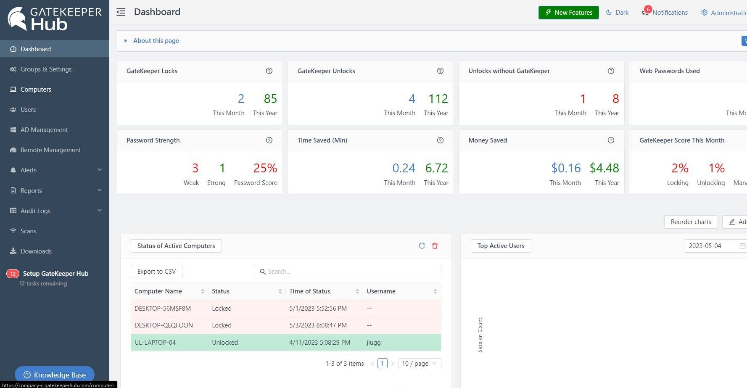Screen dimensions: 747x388
Task: Open the Notifications link
Action: coord(670,13)
